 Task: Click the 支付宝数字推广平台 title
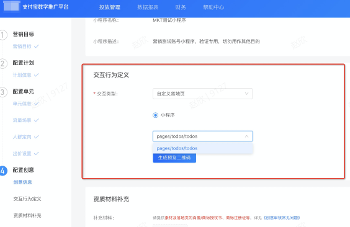45,7
